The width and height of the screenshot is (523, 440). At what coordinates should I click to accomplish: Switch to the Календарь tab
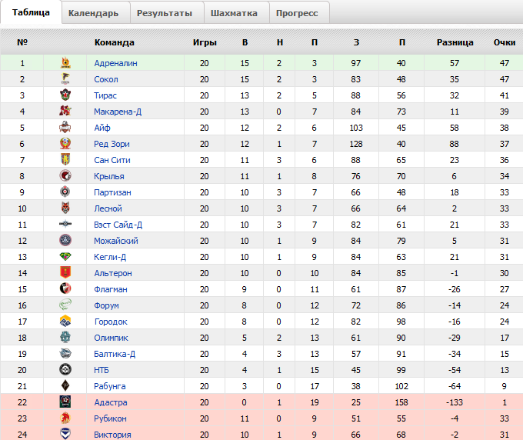93,13
